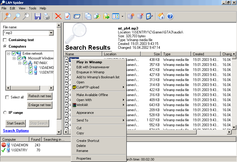Expand the Send To submenu

tap(124, 120)
